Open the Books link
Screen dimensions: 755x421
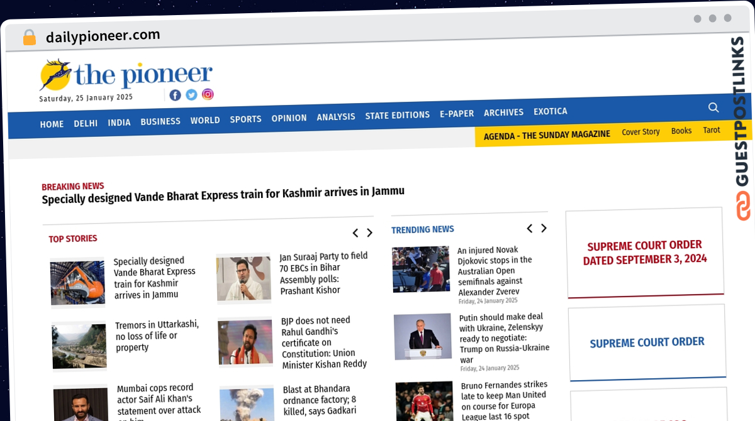tap(681, 131)
